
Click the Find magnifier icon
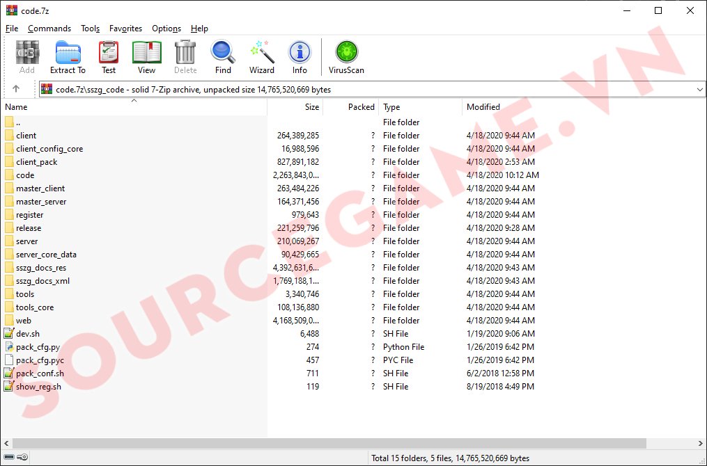pos(223,57)
